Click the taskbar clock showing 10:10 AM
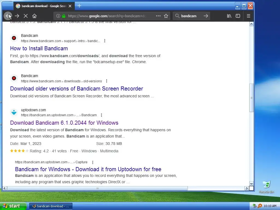 (x=270, y=206)
